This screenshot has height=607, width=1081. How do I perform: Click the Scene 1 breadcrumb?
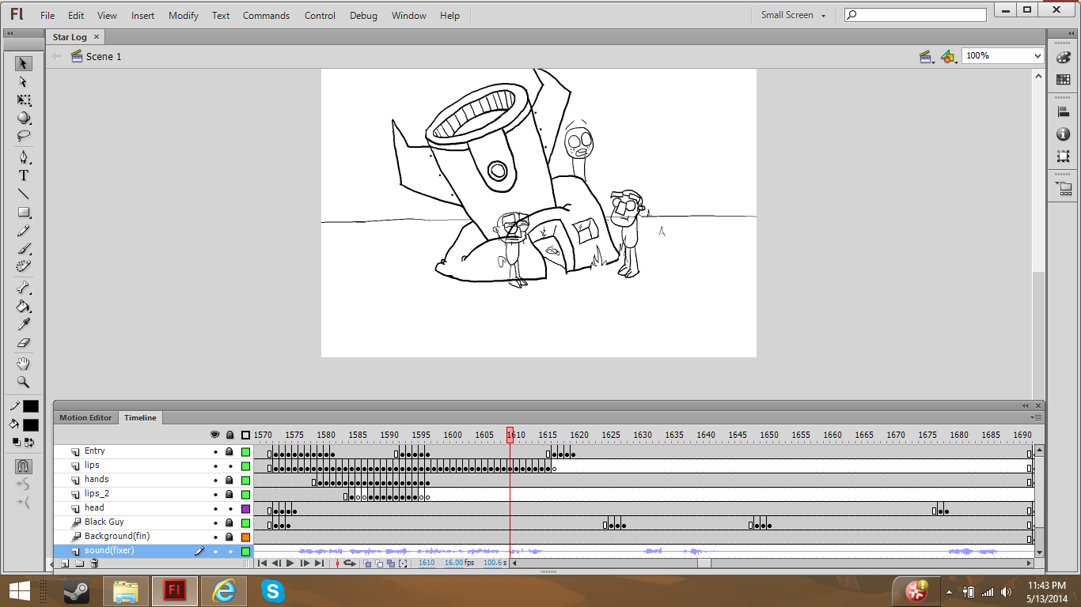click(104, 57)
